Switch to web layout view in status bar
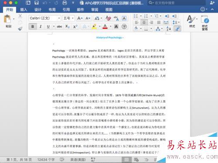The width and height of the screenshot is (218, 163). (x=136, y=160)
